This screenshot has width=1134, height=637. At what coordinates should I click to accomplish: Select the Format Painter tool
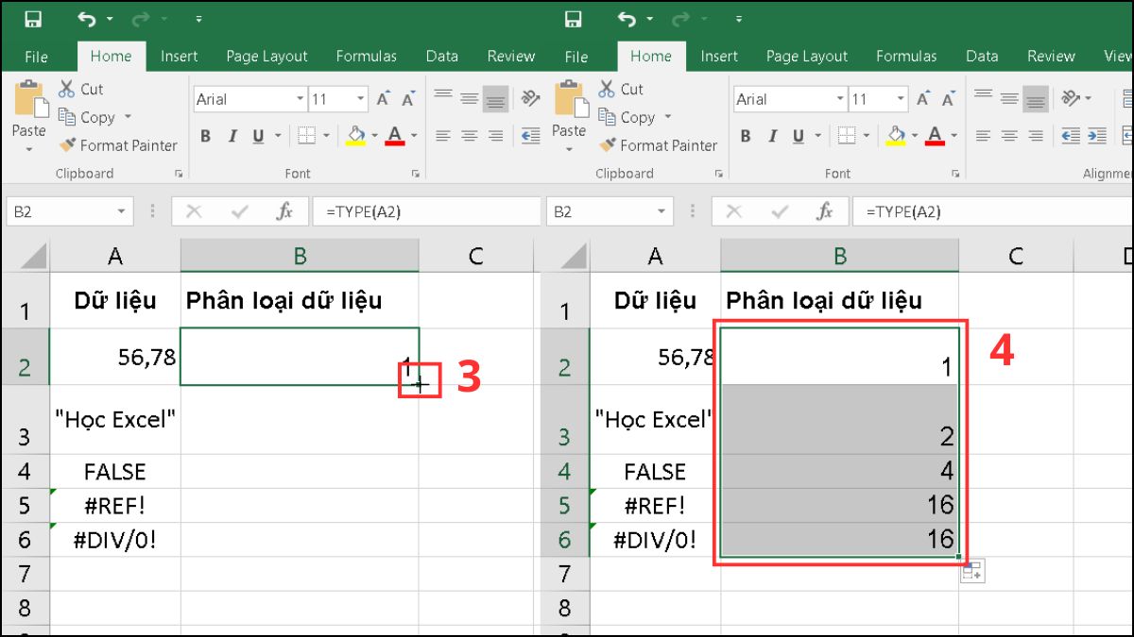[x=118, y=145]
